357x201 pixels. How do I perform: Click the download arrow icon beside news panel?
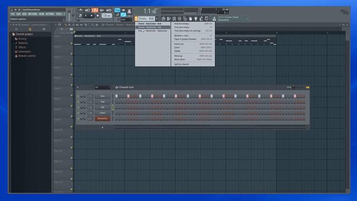214,18
